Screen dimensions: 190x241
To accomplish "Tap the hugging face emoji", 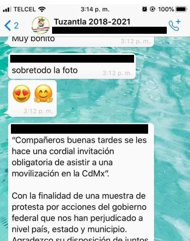I will [x=44, y=94].
